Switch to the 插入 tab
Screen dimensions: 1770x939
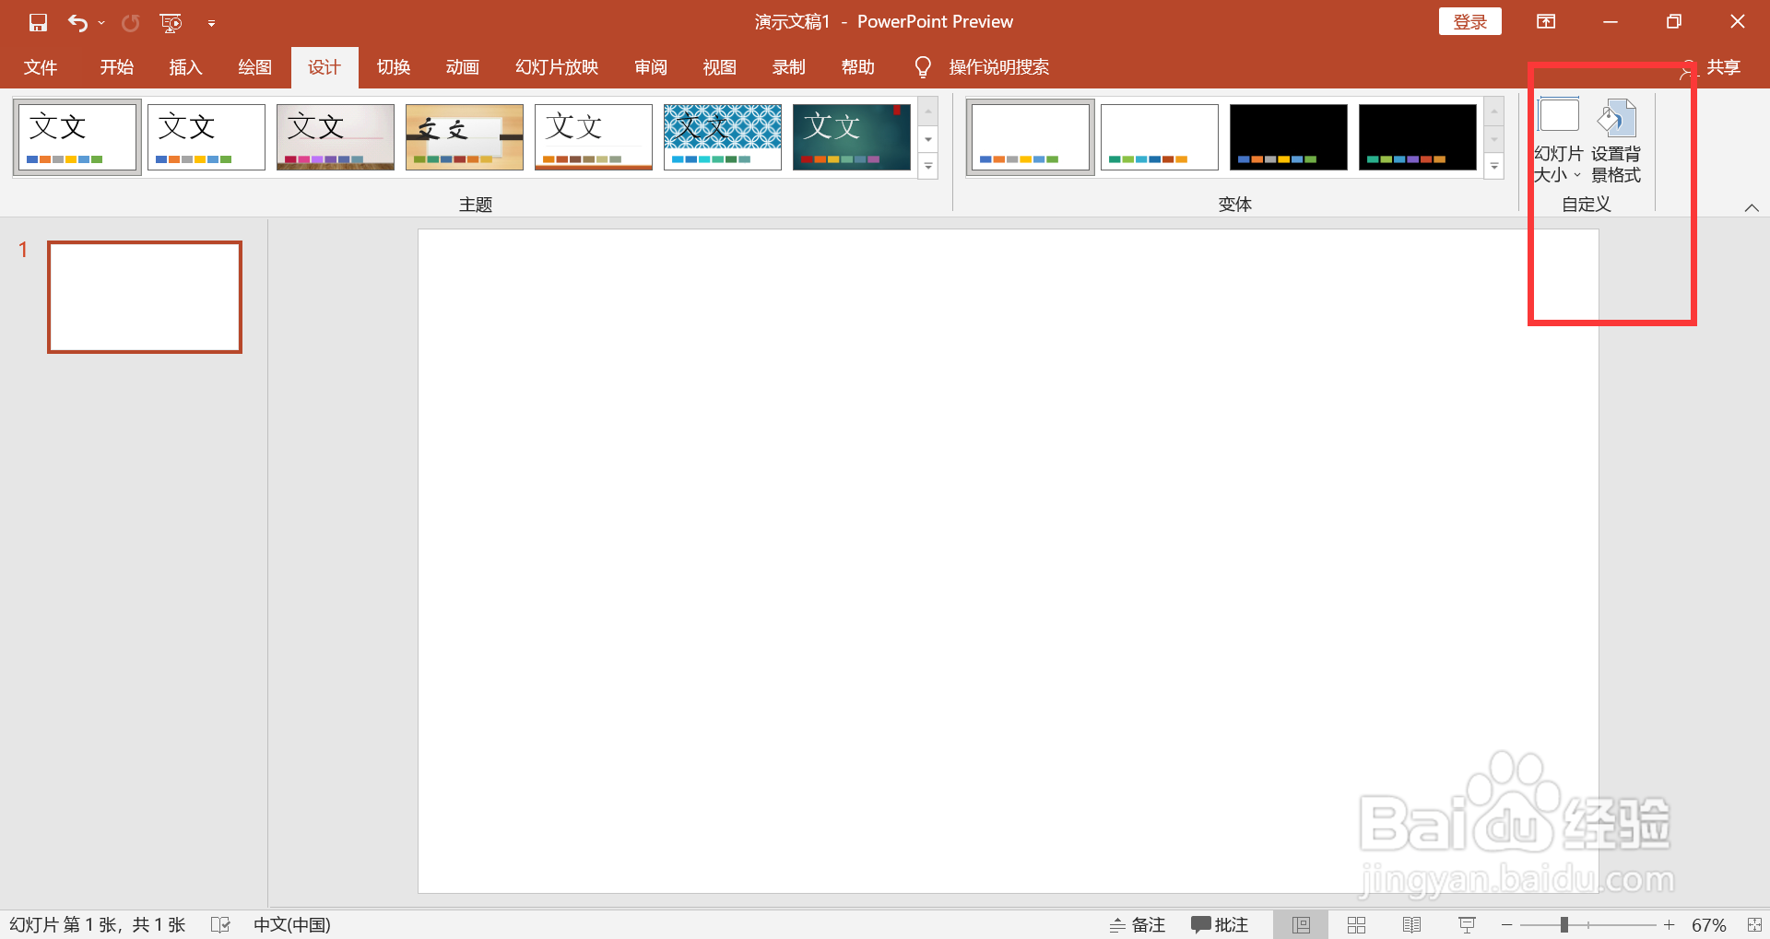185,67
